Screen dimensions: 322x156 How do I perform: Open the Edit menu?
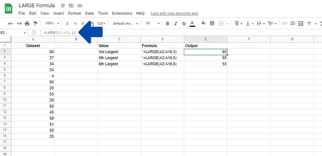[x=33, y=13]
